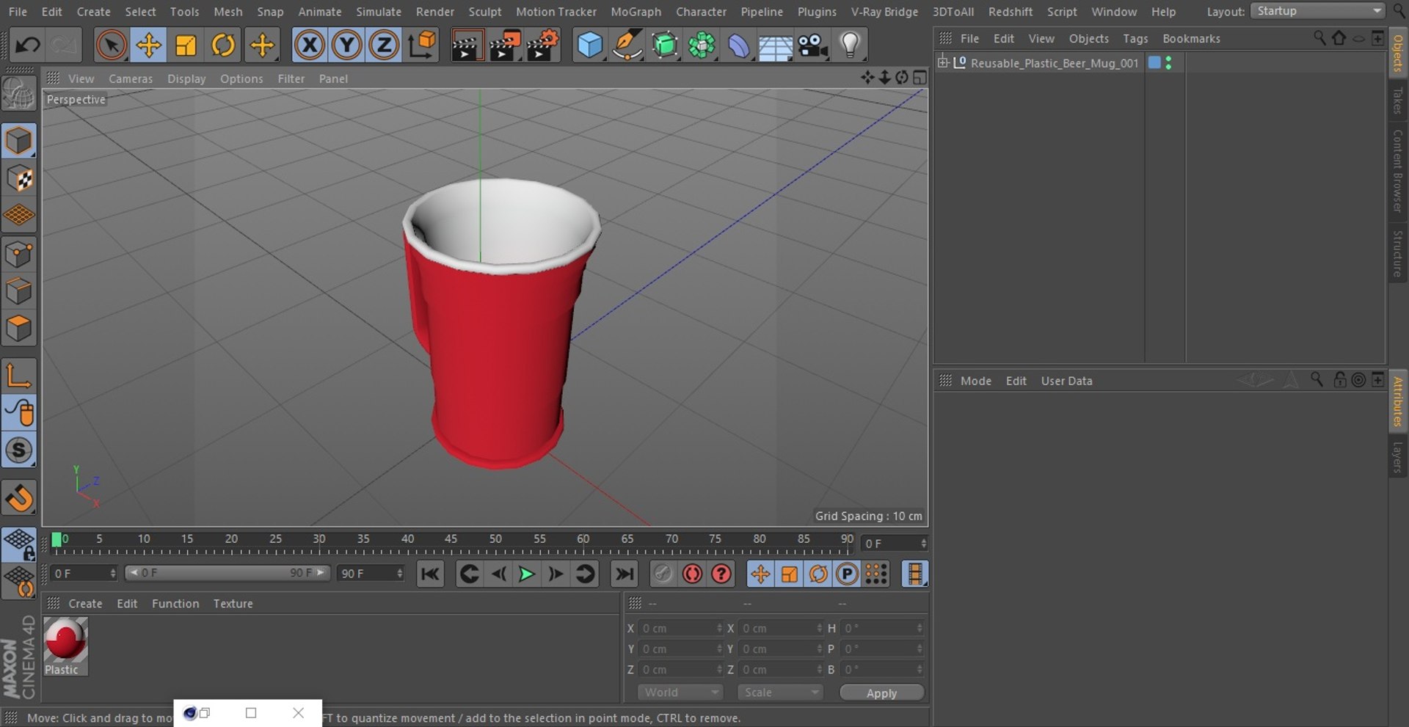Switch to Texture mode checker cube
The height and width of the screenshot is (727, 1409).
pyautogui.click(x=19, y=179)
